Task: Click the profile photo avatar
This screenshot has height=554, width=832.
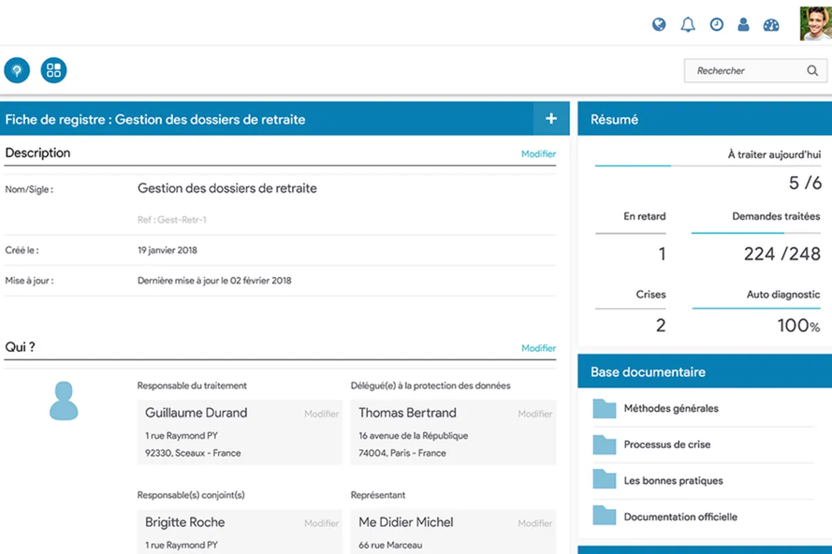Action: [815, 24]
